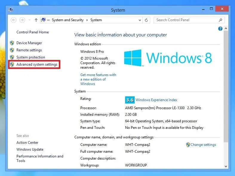Screen dimensions: 235x176
Task: Click the View basic information heading
Action: tap(121, 35)
